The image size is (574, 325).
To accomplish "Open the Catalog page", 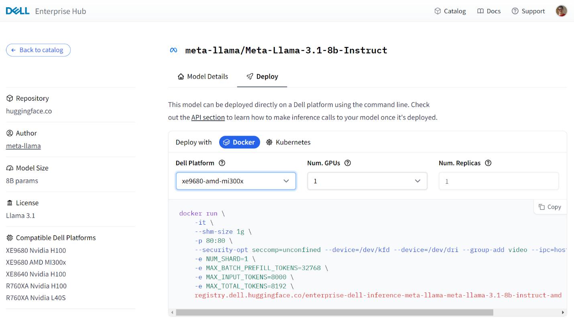I will coord(450,11).
